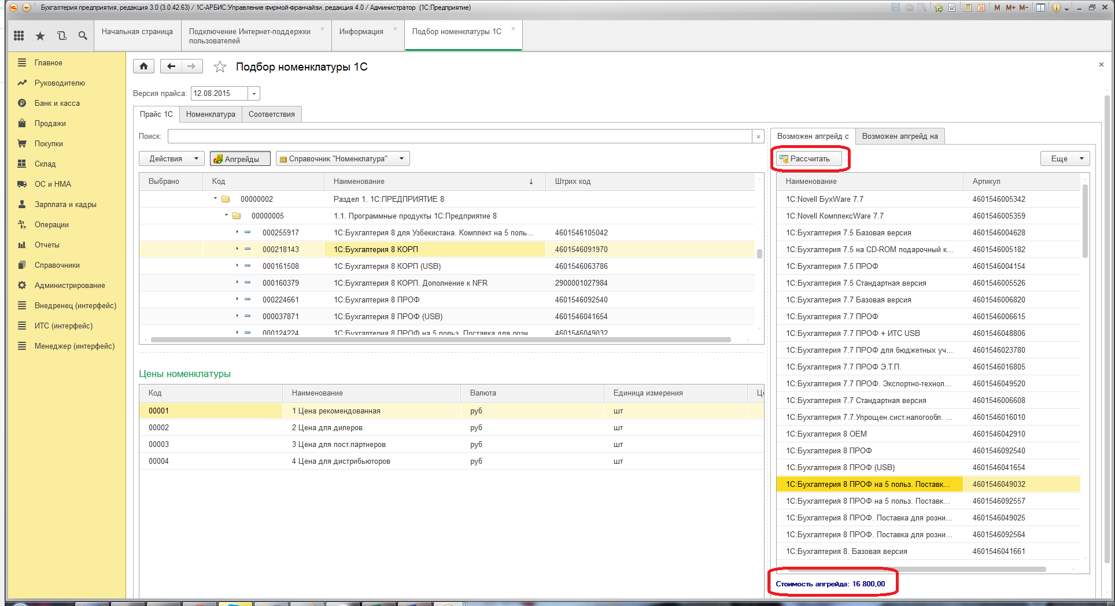Viewport: 1115px width, 606px height.
Task: Open the Подключение Интернет-поддержки tab
Action: tap(250, 36)
